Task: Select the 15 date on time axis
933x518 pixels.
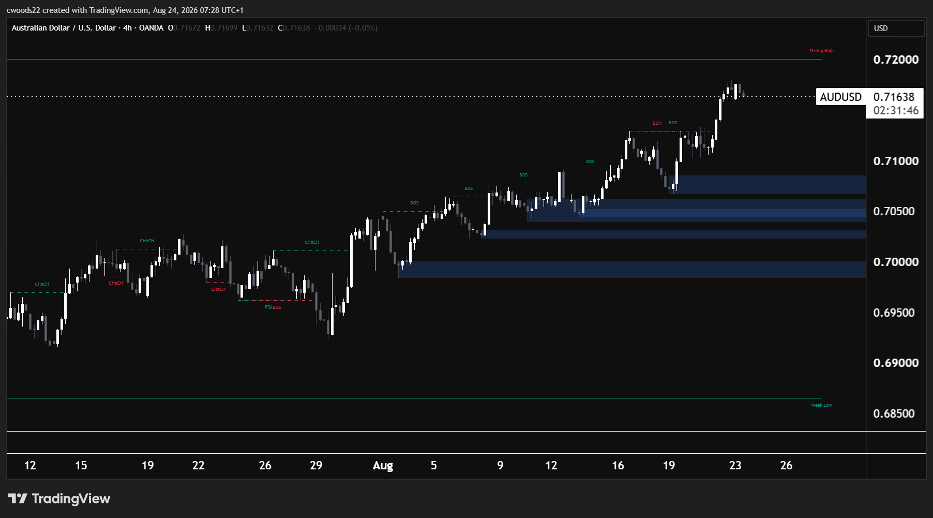Action: (x=81, y=465)
